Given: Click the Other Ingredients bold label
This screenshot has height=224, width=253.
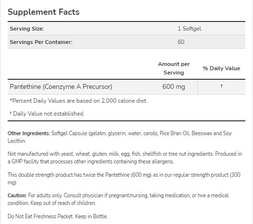Looking at the screenshot, I should (29, 133).
